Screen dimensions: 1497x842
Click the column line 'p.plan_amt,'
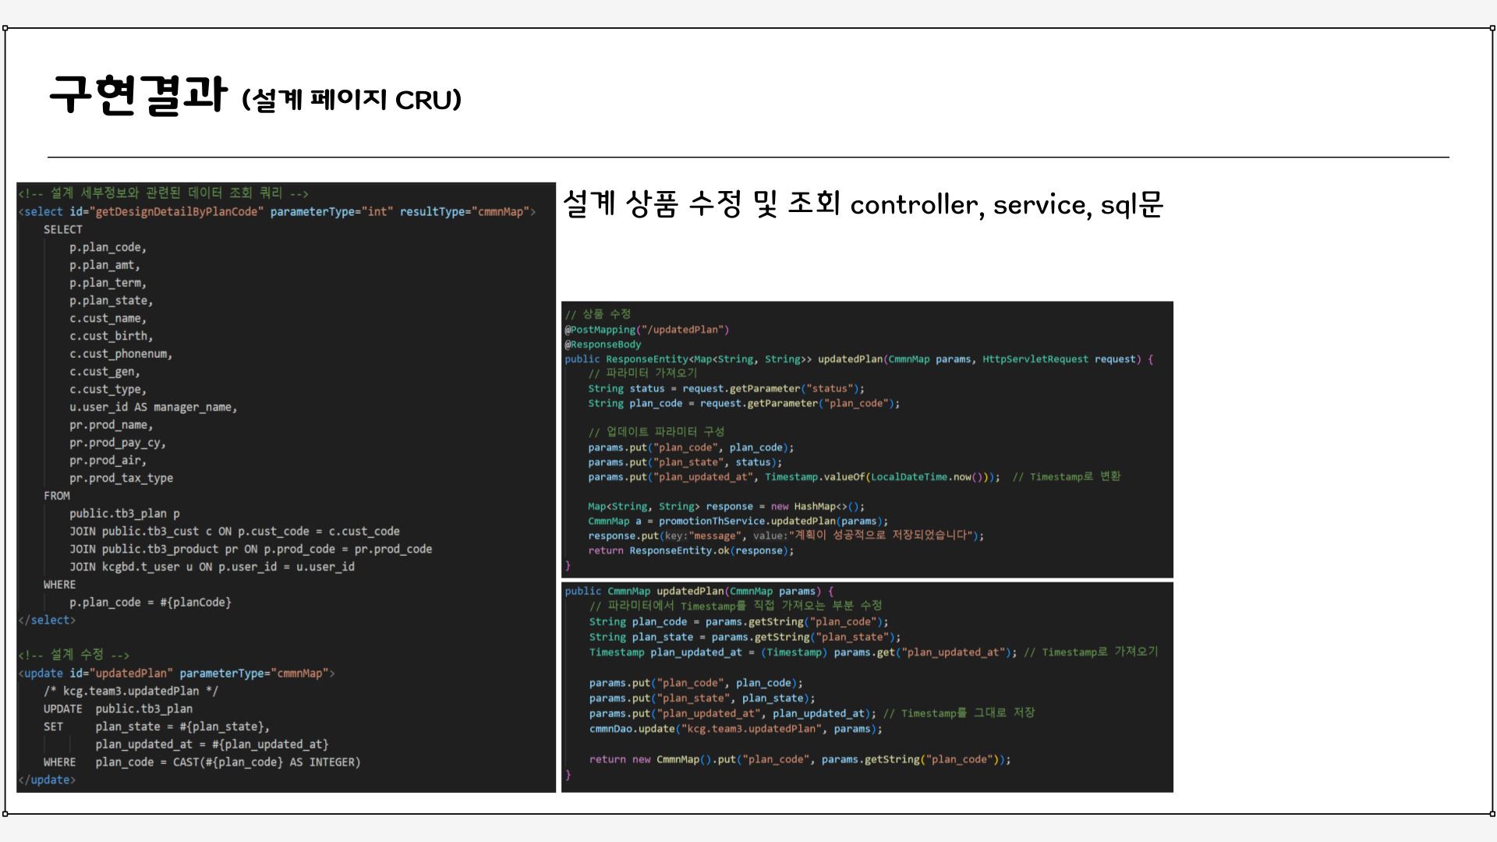click(x=104, y=265)
